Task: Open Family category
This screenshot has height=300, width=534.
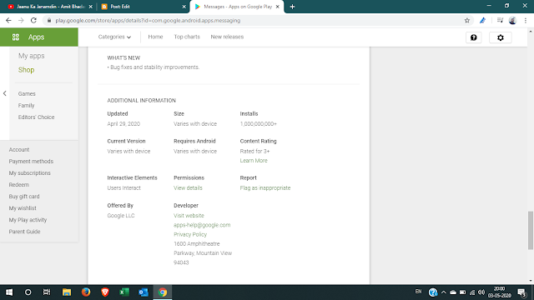Action: pyautogui.click(x=26, y=106)
